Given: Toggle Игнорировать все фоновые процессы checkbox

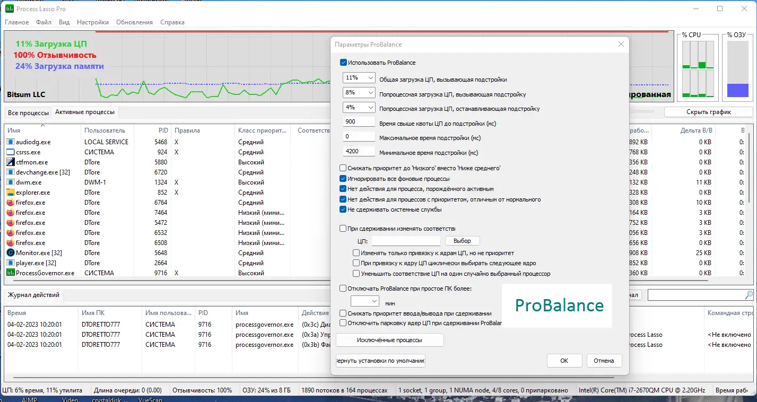Looking at the screenshot, I should 343,179.
